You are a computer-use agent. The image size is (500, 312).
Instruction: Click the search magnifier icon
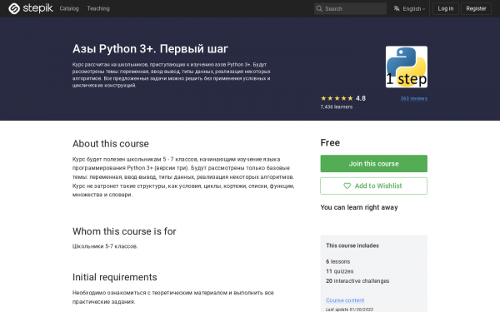coord(319,8)
